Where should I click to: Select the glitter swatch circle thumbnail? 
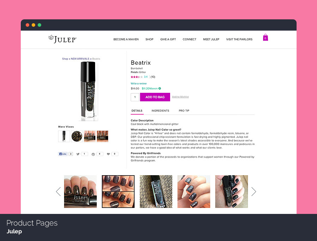[x=77, y=137]
